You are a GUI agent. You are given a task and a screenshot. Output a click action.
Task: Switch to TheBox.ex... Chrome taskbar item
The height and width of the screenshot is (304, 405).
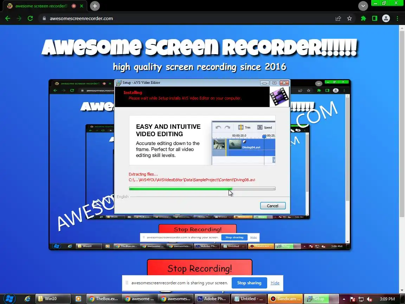104,299
